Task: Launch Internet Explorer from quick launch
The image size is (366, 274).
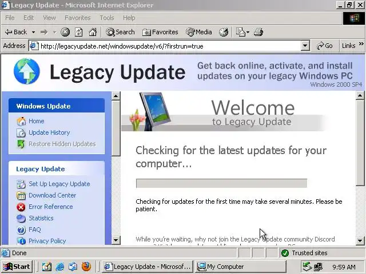Action: (x=60, y=267)
